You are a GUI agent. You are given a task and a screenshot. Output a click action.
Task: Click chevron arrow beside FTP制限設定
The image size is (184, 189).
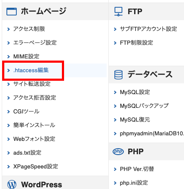(115, 43)
